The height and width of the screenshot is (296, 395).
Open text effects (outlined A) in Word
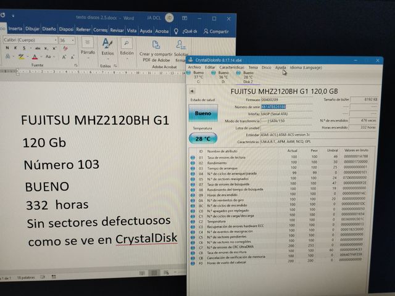(8, 56)
